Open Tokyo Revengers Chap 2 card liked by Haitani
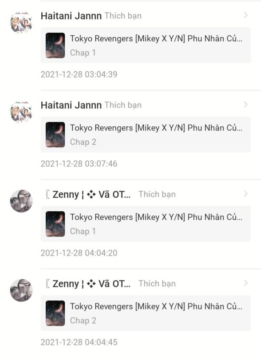The width and height of the screenshot is (261, 357). pos(146,135)
